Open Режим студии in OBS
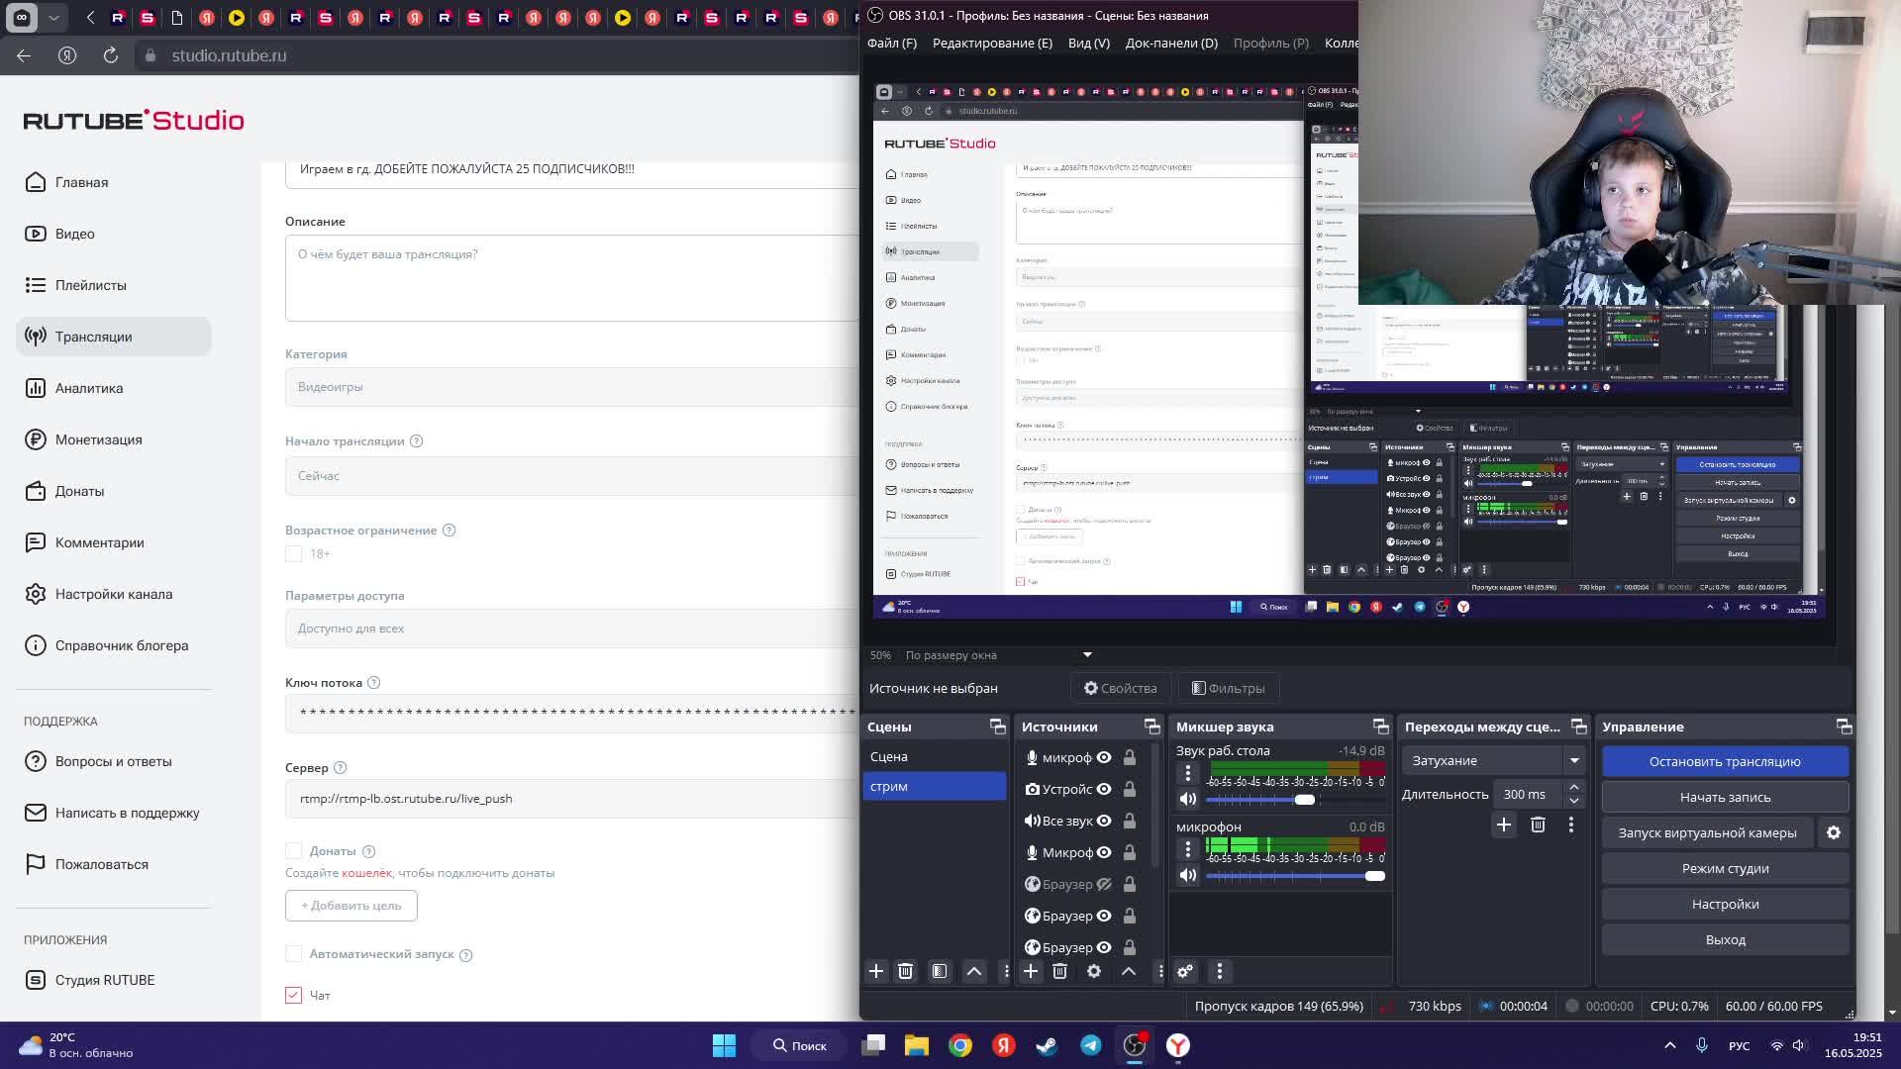 pyautogui.click(x=1725, y=868)
